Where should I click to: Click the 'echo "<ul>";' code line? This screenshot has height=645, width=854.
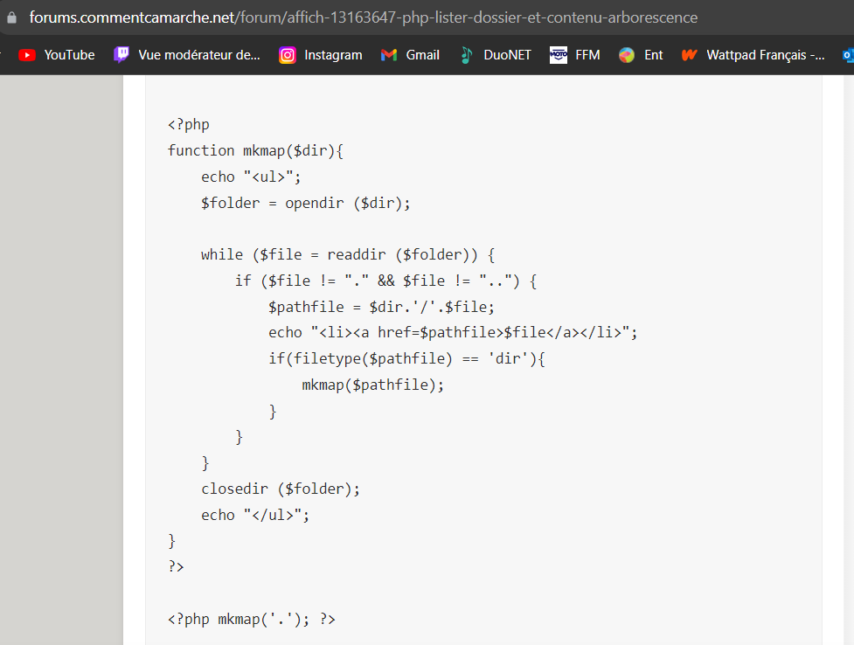point(251,177)
